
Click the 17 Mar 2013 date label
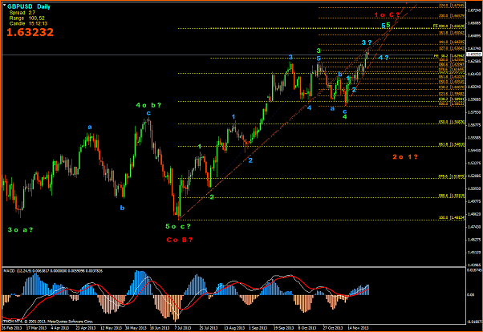pos(36,328)
